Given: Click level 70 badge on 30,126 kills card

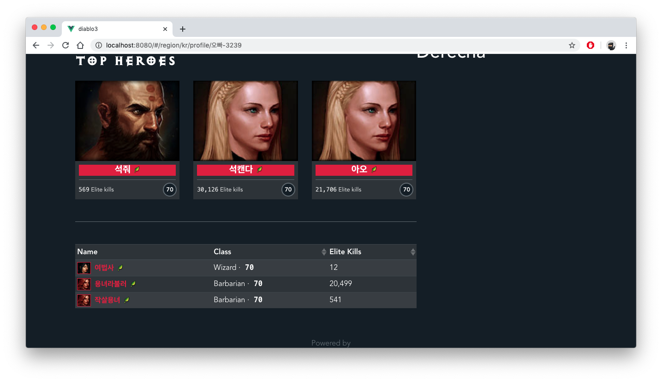Looking at the screenshot, I should click(288, 190).
